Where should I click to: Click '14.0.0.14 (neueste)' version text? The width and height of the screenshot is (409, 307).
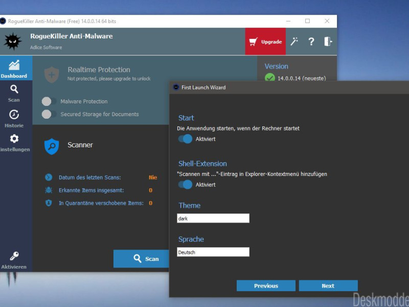pos(302,78)
